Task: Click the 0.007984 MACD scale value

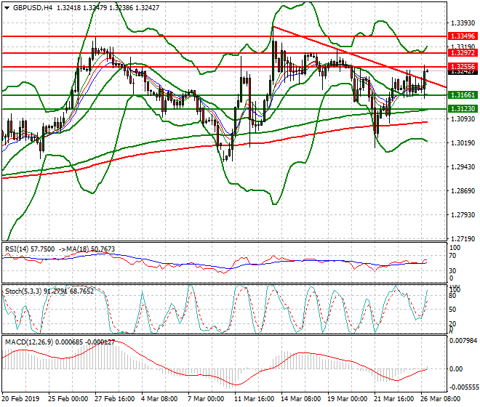Action: click(463, 341)
